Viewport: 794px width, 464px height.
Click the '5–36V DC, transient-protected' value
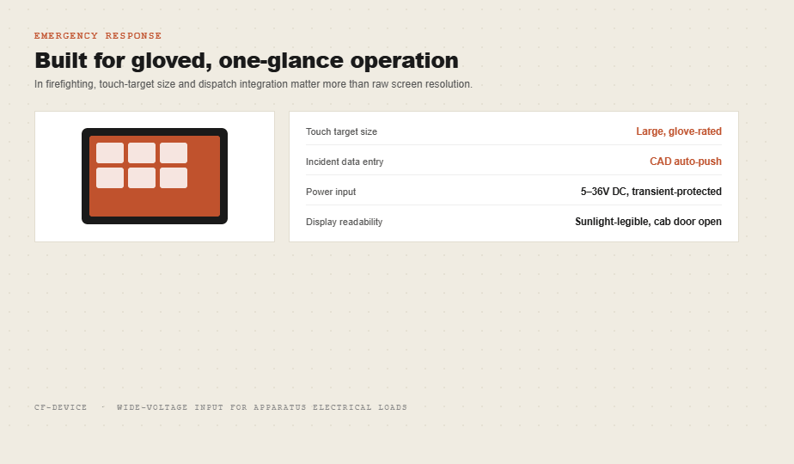(651, 192)
